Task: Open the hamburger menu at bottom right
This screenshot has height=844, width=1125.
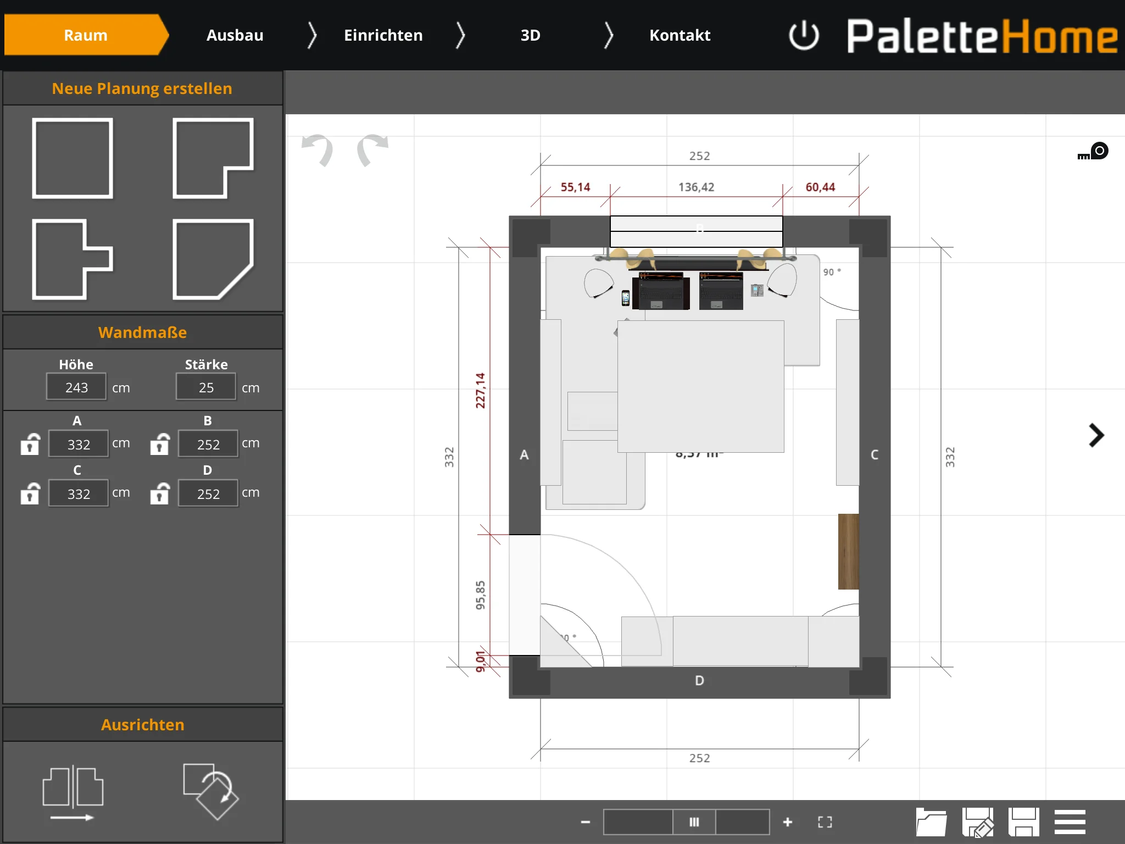Action: tap(1070, 822)
